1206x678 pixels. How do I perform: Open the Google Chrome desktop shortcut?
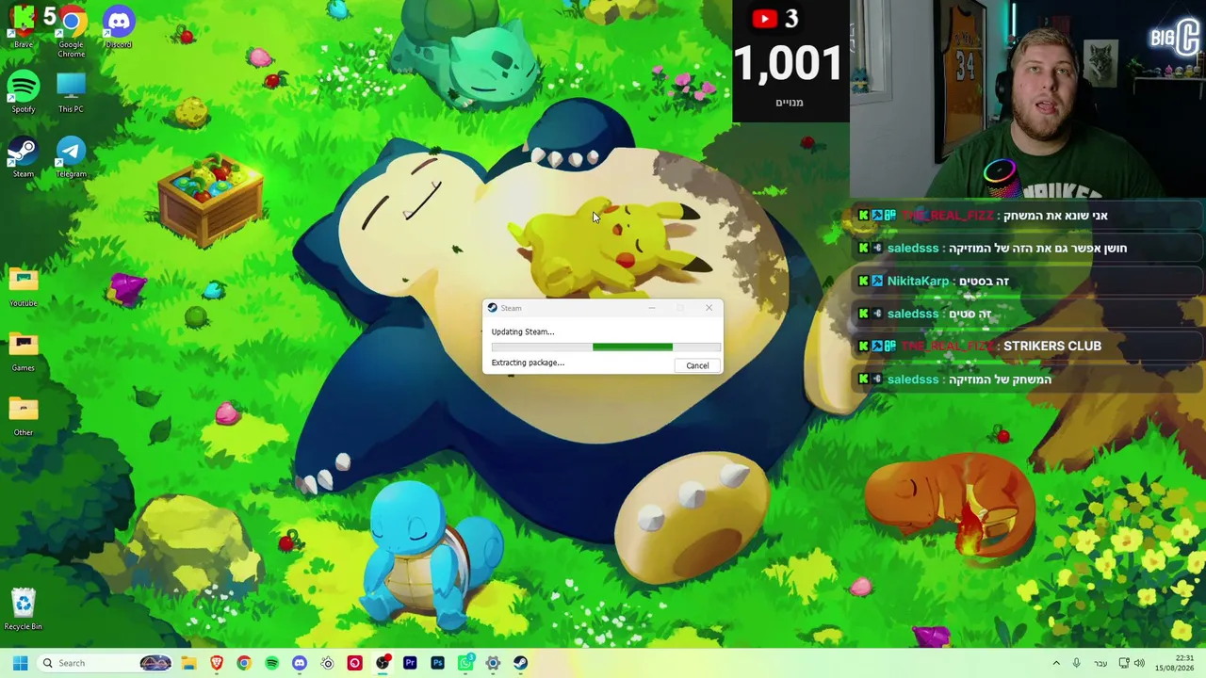(71, 30)
